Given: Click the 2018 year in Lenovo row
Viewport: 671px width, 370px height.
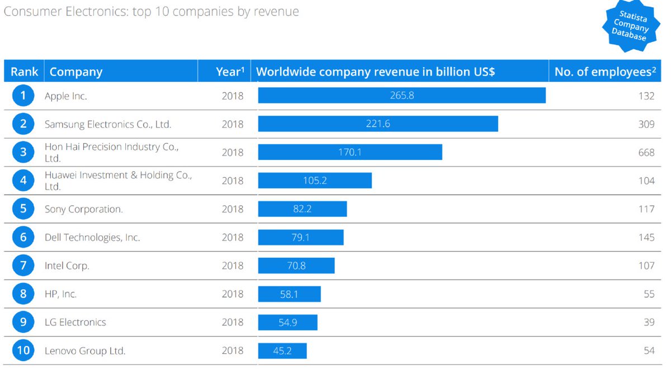Looking at the screenshot, I should 233,351.
